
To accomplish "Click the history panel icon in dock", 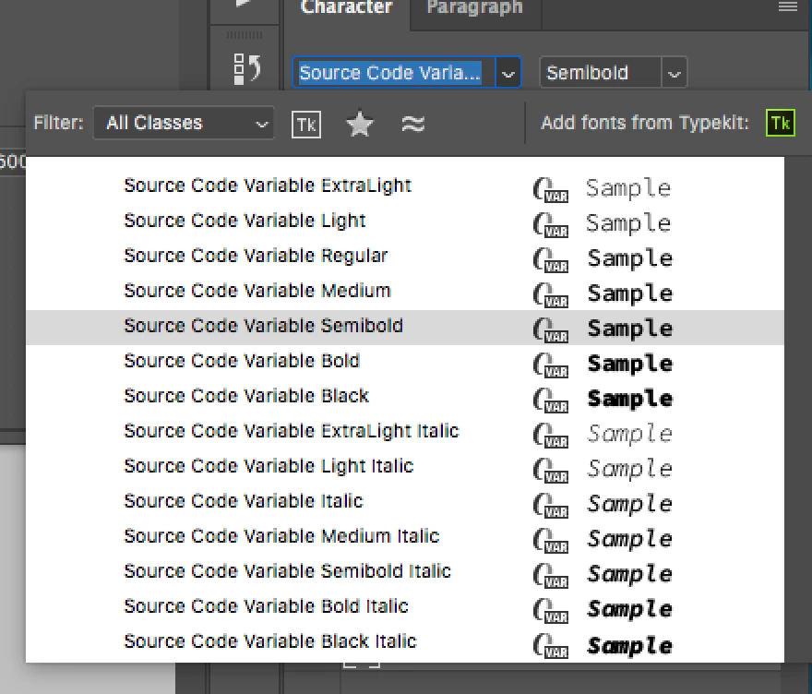I will (x=247, y=69).
